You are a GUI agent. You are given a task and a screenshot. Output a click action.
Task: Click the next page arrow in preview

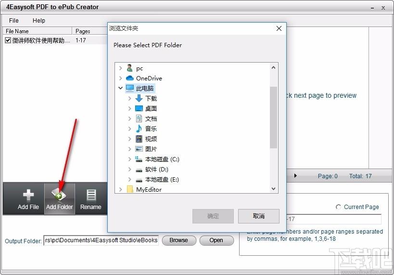pos(295,176)
